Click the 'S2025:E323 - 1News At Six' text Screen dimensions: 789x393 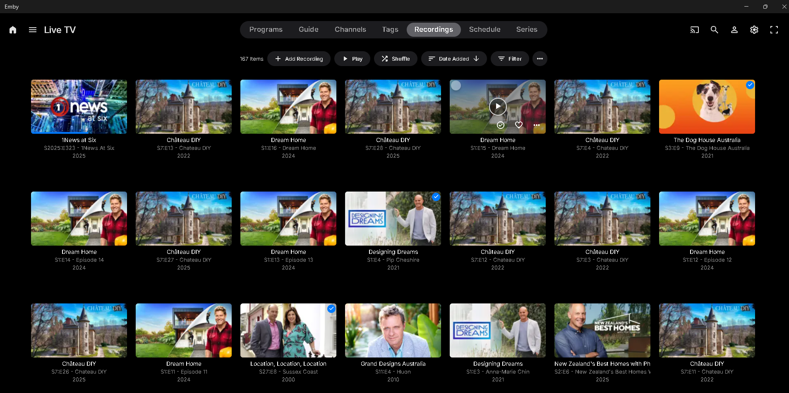click(x=79, y=148)
